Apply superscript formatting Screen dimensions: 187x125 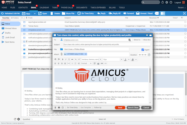tap(79, 59)
